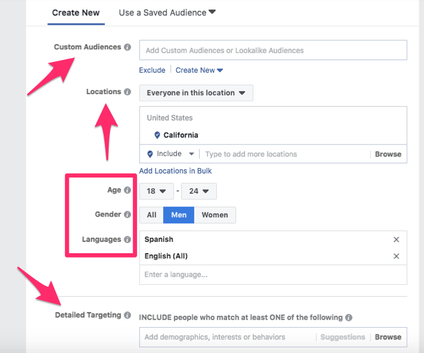Image resolution: width=424 pixels, height=353 pixels.
Task: Open the Use a Saved Audience tab
Action: pyautogui.click(x=167, y=13)
